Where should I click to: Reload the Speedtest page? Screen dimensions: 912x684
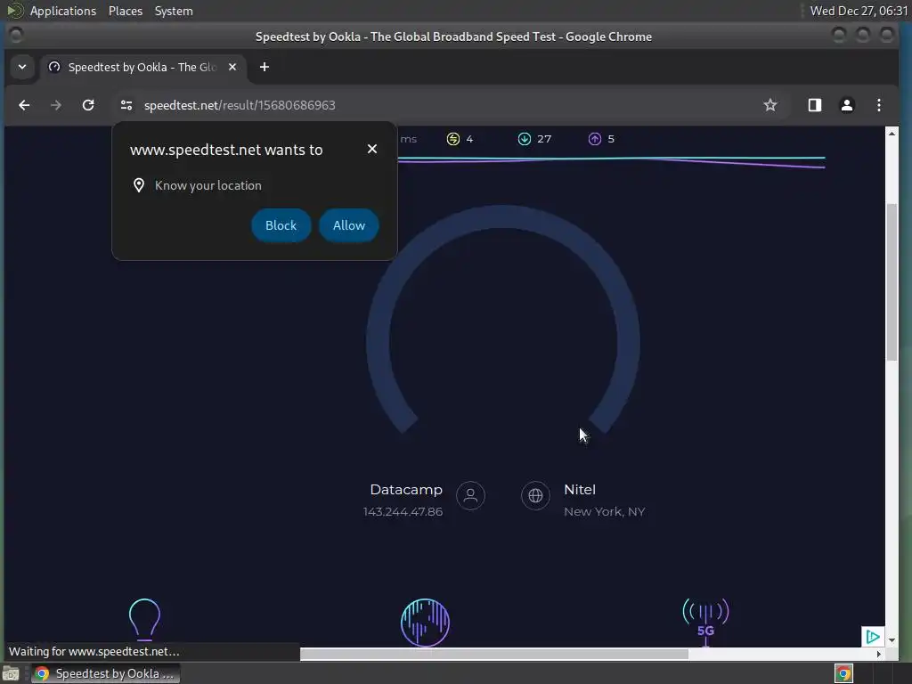tap(88, 105)
